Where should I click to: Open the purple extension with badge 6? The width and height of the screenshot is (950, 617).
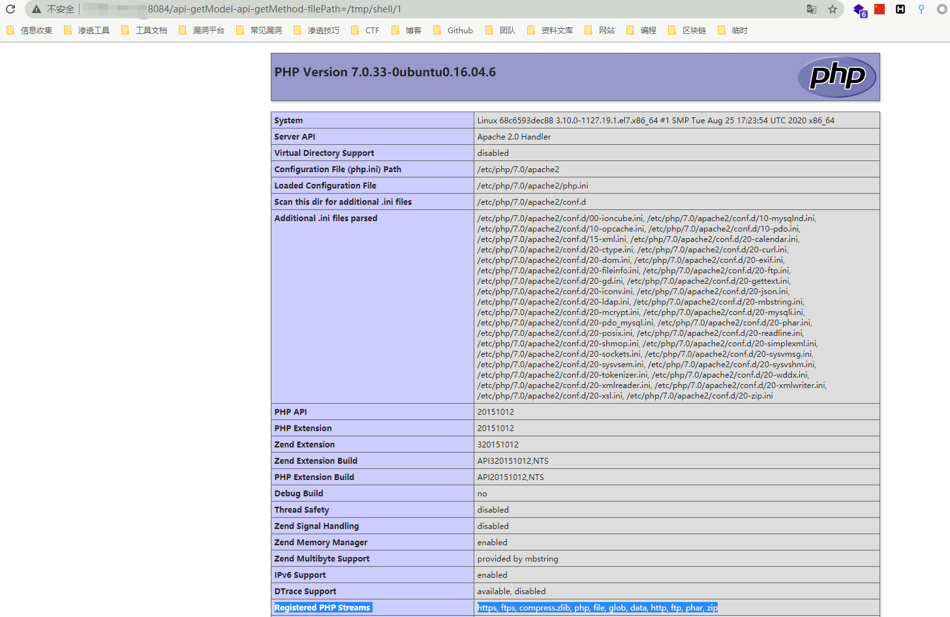coord(859,10)
